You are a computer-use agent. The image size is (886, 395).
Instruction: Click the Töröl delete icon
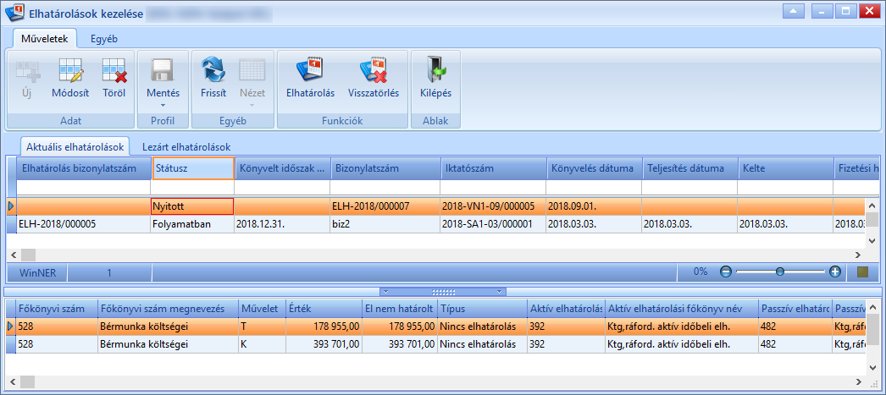114,70
